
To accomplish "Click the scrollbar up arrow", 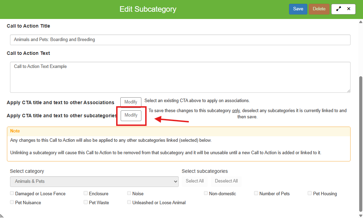I will click(361, 22).
